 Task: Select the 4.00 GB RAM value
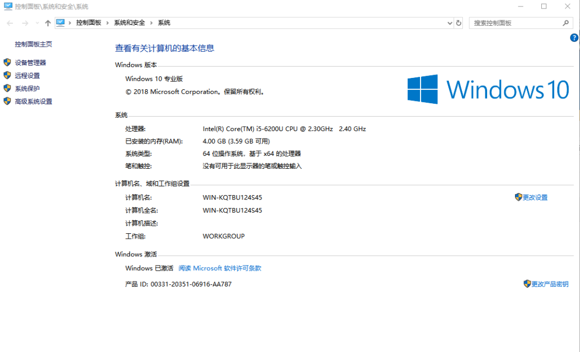tap(236, 141)
